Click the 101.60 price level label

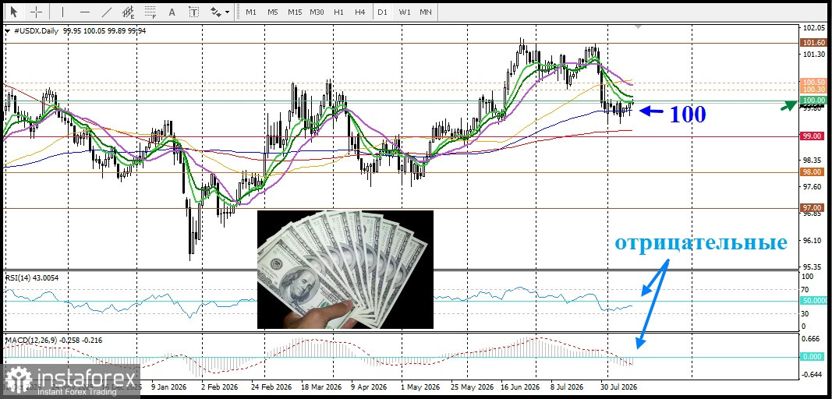tap(815, 42)
